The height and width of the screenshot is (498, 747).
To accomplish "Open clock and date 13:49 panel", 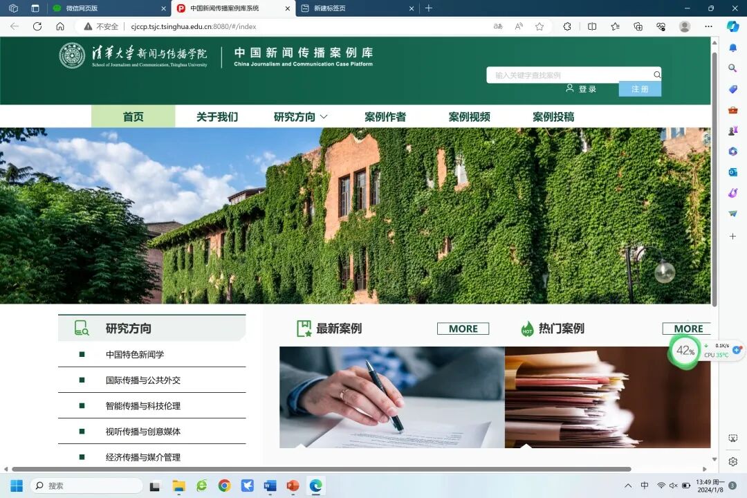I will [710, 486].
